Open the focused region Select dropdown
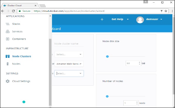 click(69, 73)
